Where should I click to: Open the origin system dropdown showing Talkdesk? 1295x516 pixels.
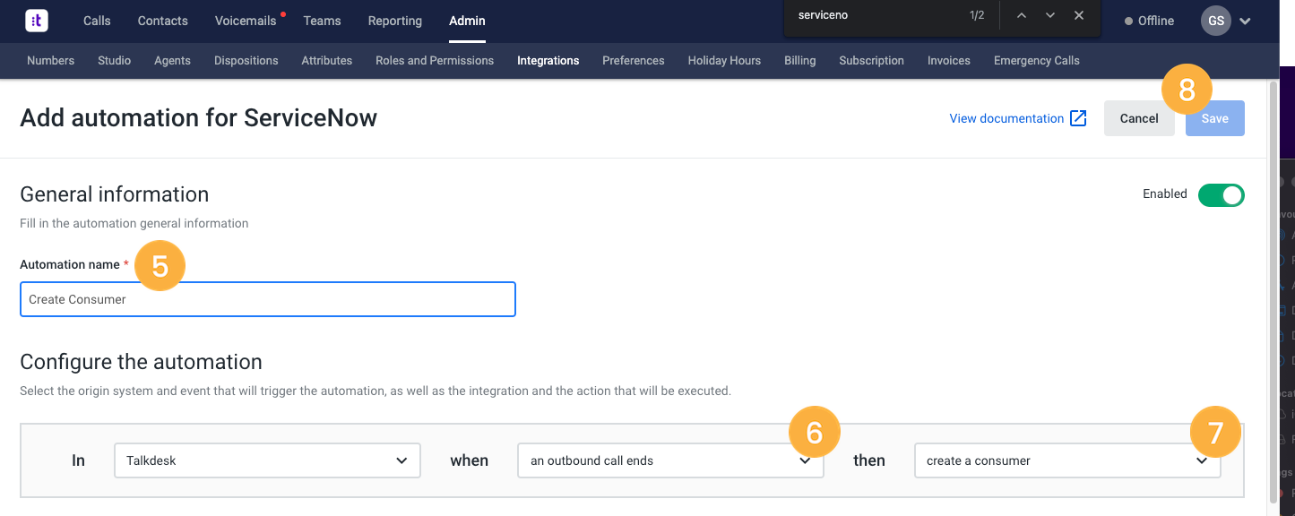(267, 460)
